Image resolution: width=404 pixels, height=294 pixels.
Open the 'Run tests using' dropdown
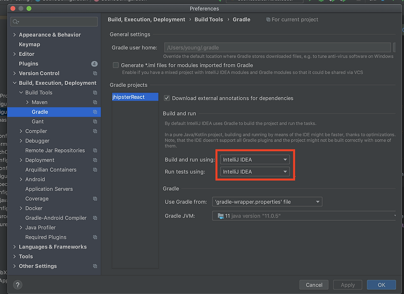point(255,172)
